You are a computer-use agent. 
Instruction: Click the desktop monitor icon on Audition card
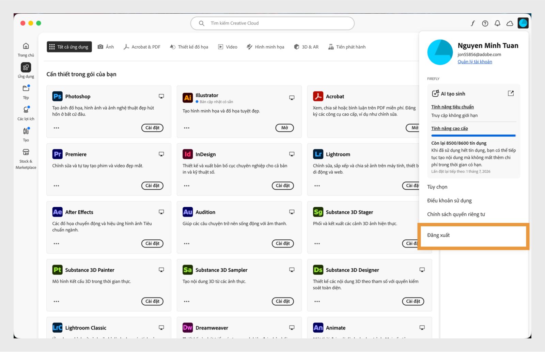tap(292, 212)
